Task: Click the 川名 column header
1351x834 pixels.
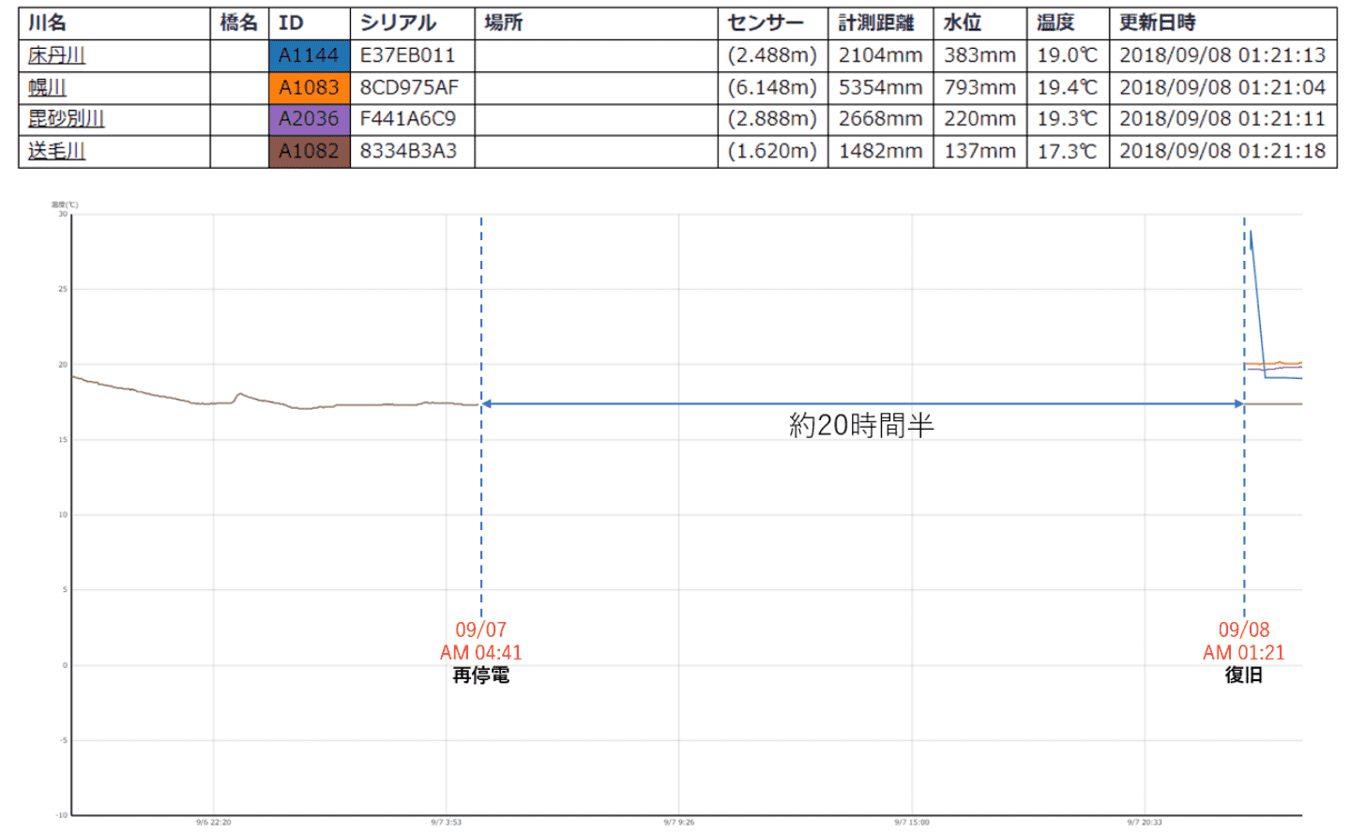Action: 47,23
